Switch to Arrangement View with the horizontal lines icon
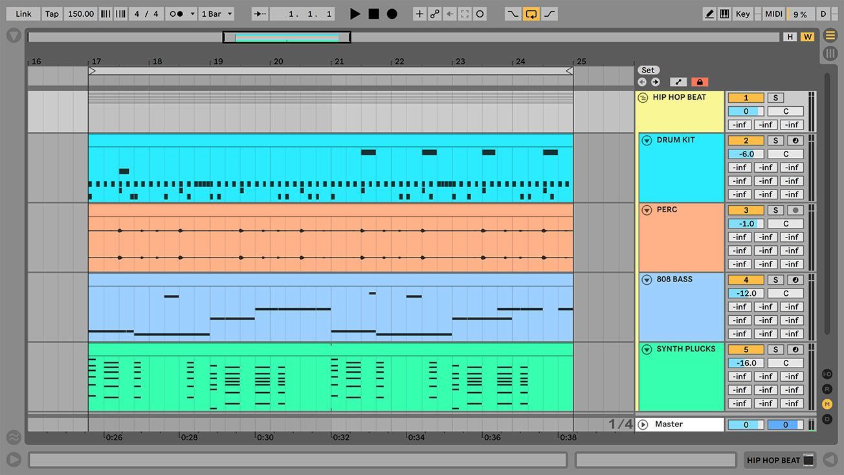The height and width of the screenshot is (475, 844). pyautogui.click(x=830, y=36)
